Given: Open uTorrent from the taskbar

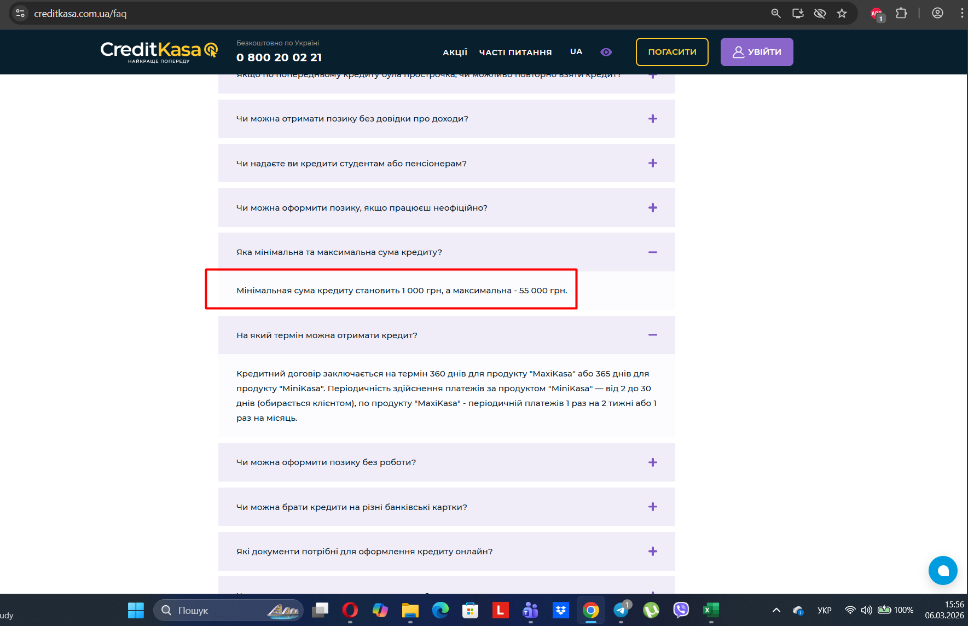Looking at the screenshot, I should click(x=651, y=610).
